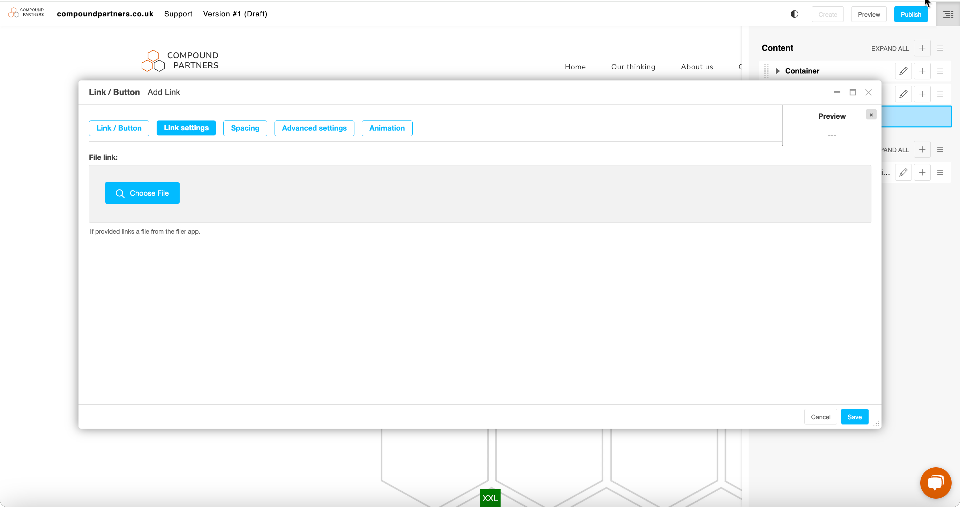Open the Advanced settings tab

(x=314, y=128)
